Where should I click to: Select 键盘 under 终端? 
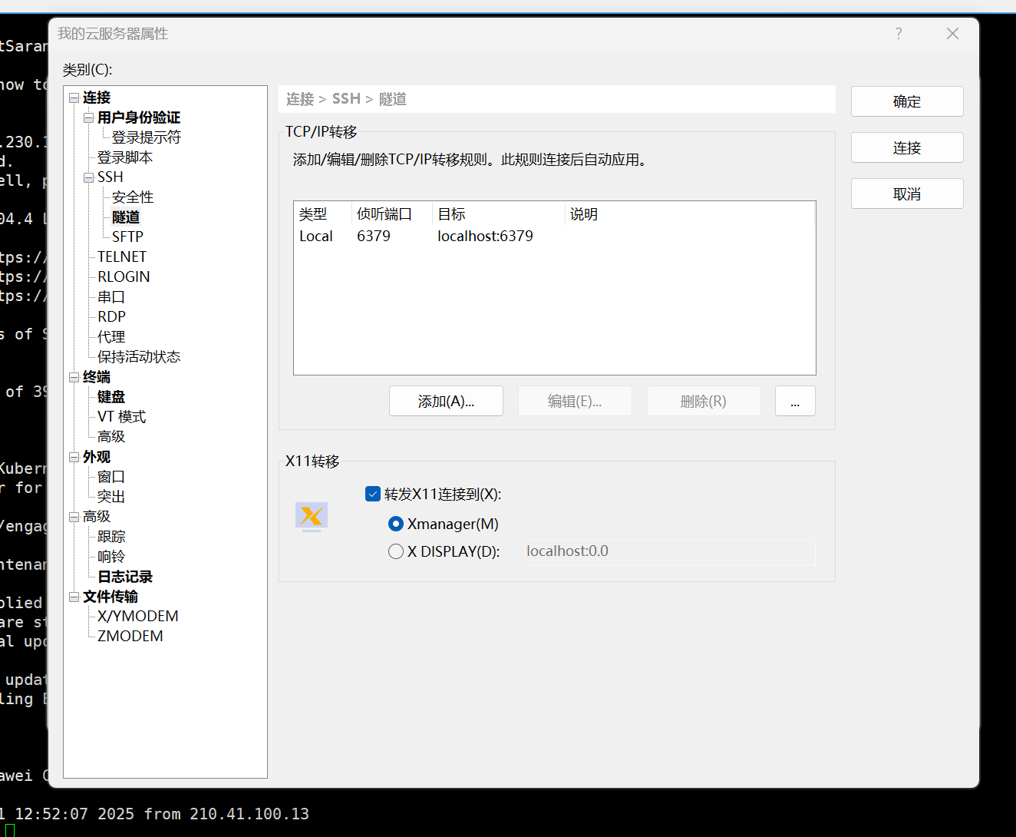(x=111, y=397)
